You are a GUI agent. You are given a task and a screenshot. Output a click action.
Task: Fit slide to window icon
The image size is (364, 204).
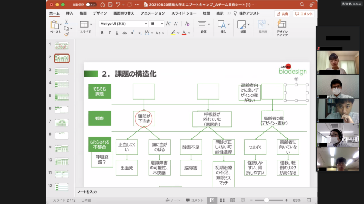tap(309, 200)
